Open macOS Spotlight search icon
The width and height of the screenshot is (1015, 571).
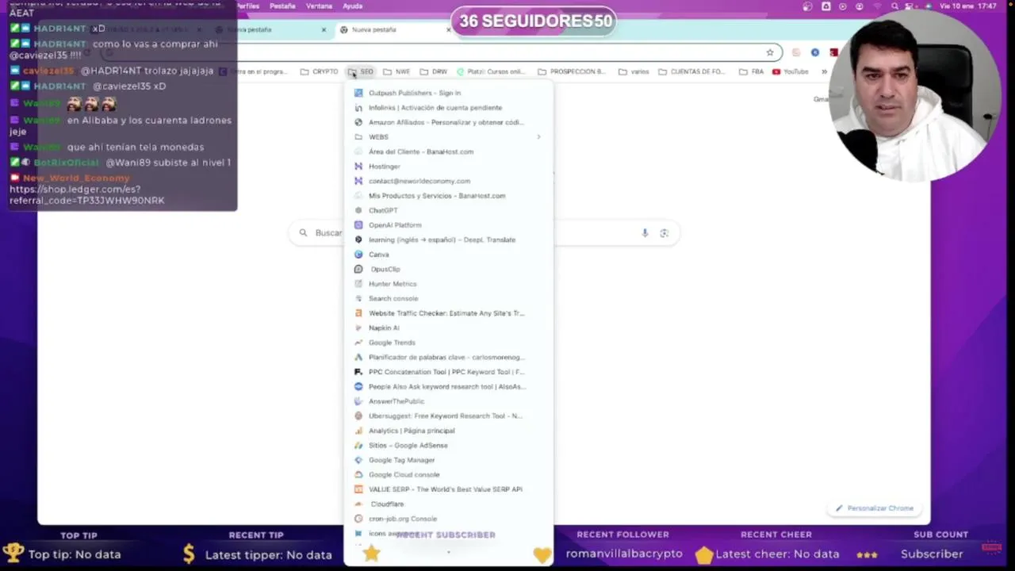coord(894,6)
